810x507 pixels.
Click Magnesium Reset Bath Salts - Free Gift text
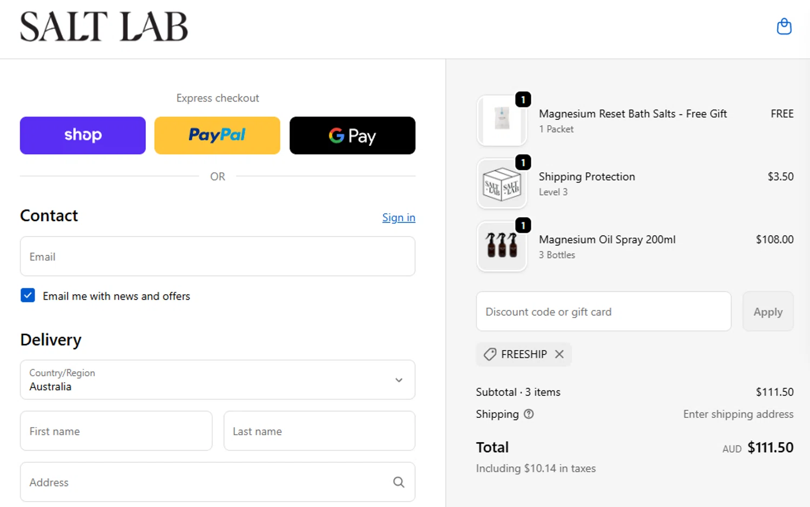(x=633, y=114)
